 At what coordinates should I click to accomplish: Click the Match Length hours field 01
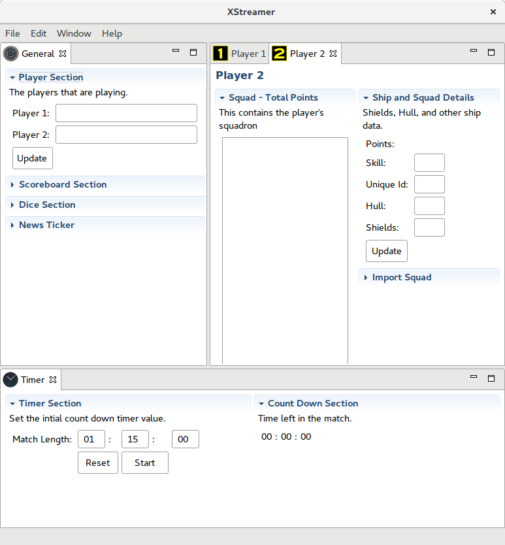pyautogui.click(x=91, y=439)
